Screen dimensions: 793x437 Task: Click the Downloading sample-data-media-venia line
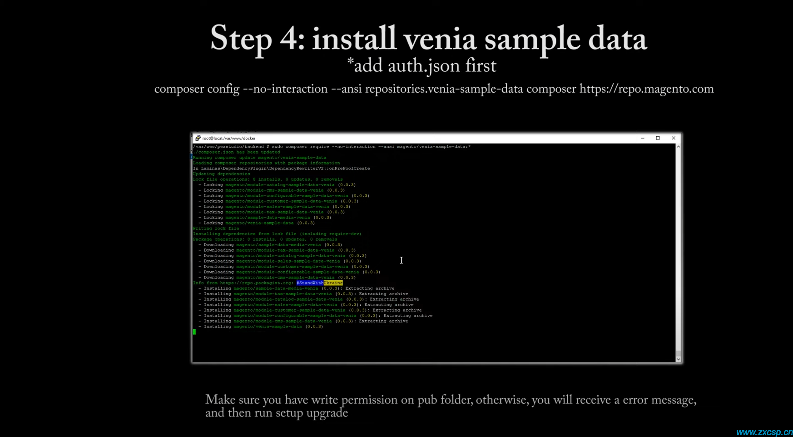(x=270, y=245)
